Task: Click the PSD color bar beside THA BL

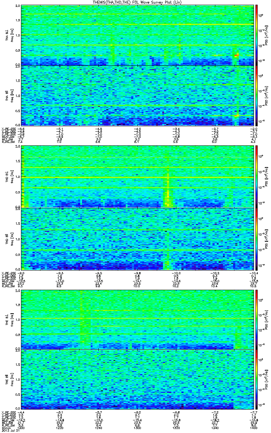Action: point(257,35)
